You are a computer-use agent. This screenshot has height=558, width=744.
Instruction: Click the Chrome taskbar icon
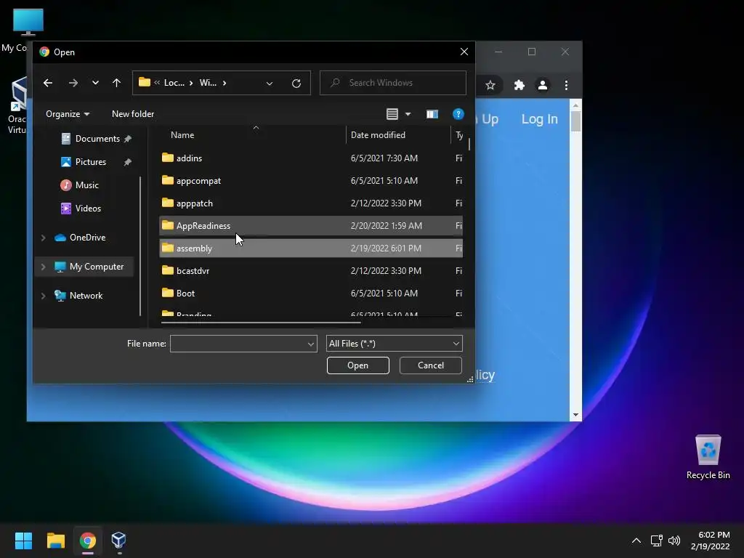88,541
